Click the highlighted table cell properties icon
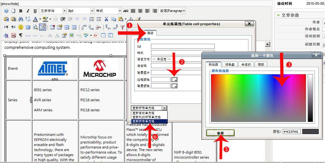This screenshot has height=163, width=325. (43, 27)
